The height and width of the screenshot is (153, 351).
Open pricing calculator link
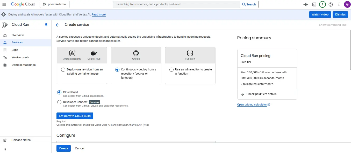254,105
